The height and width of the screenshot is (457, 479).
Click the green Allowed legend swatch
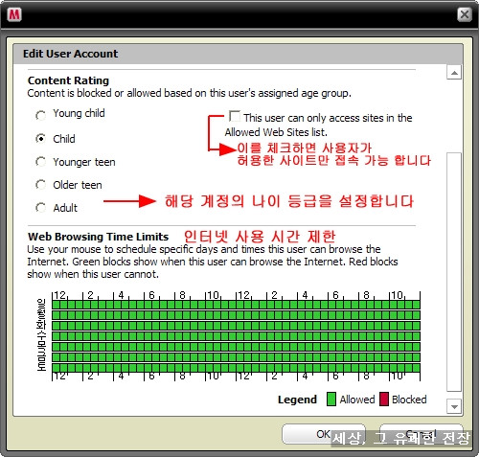(331, 400)
